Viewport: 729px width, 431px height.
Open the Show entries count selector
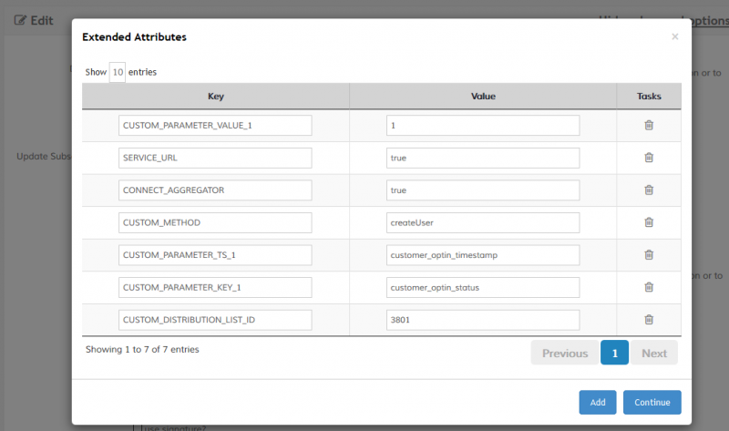118,72
